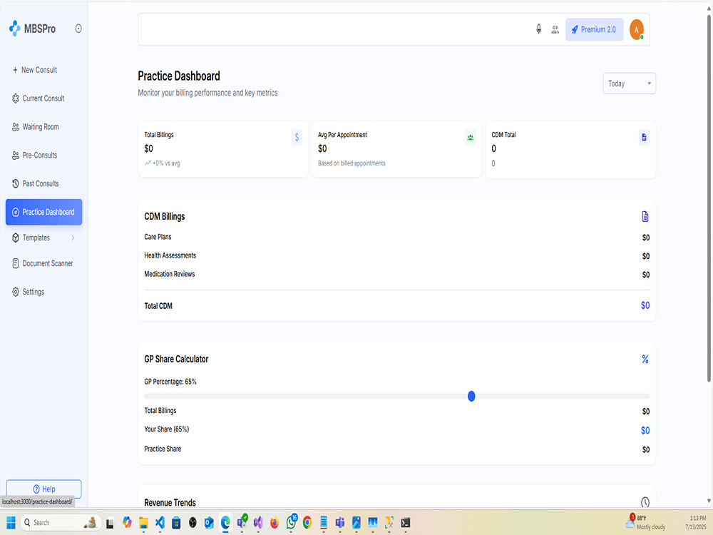The height and width of the screenshot is (535, 713).
Task: Open Outlook from taskbar
Action: coord(209,523)
